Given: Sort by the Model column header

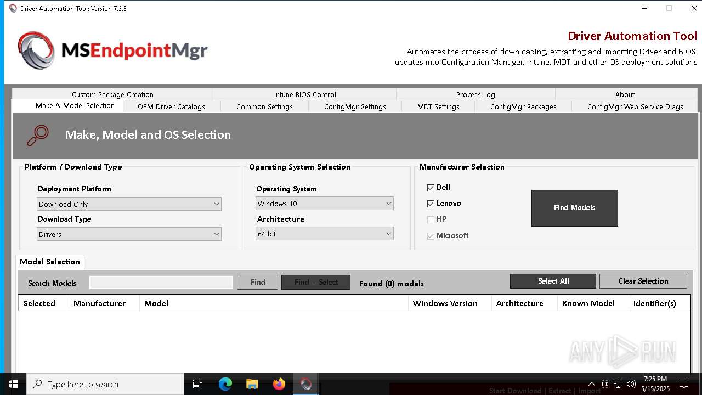Looking at the screenshot, I should 274,303.
